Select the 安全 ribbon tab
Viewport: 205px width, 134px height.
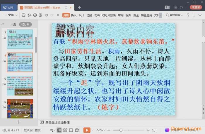pos(136,15)
